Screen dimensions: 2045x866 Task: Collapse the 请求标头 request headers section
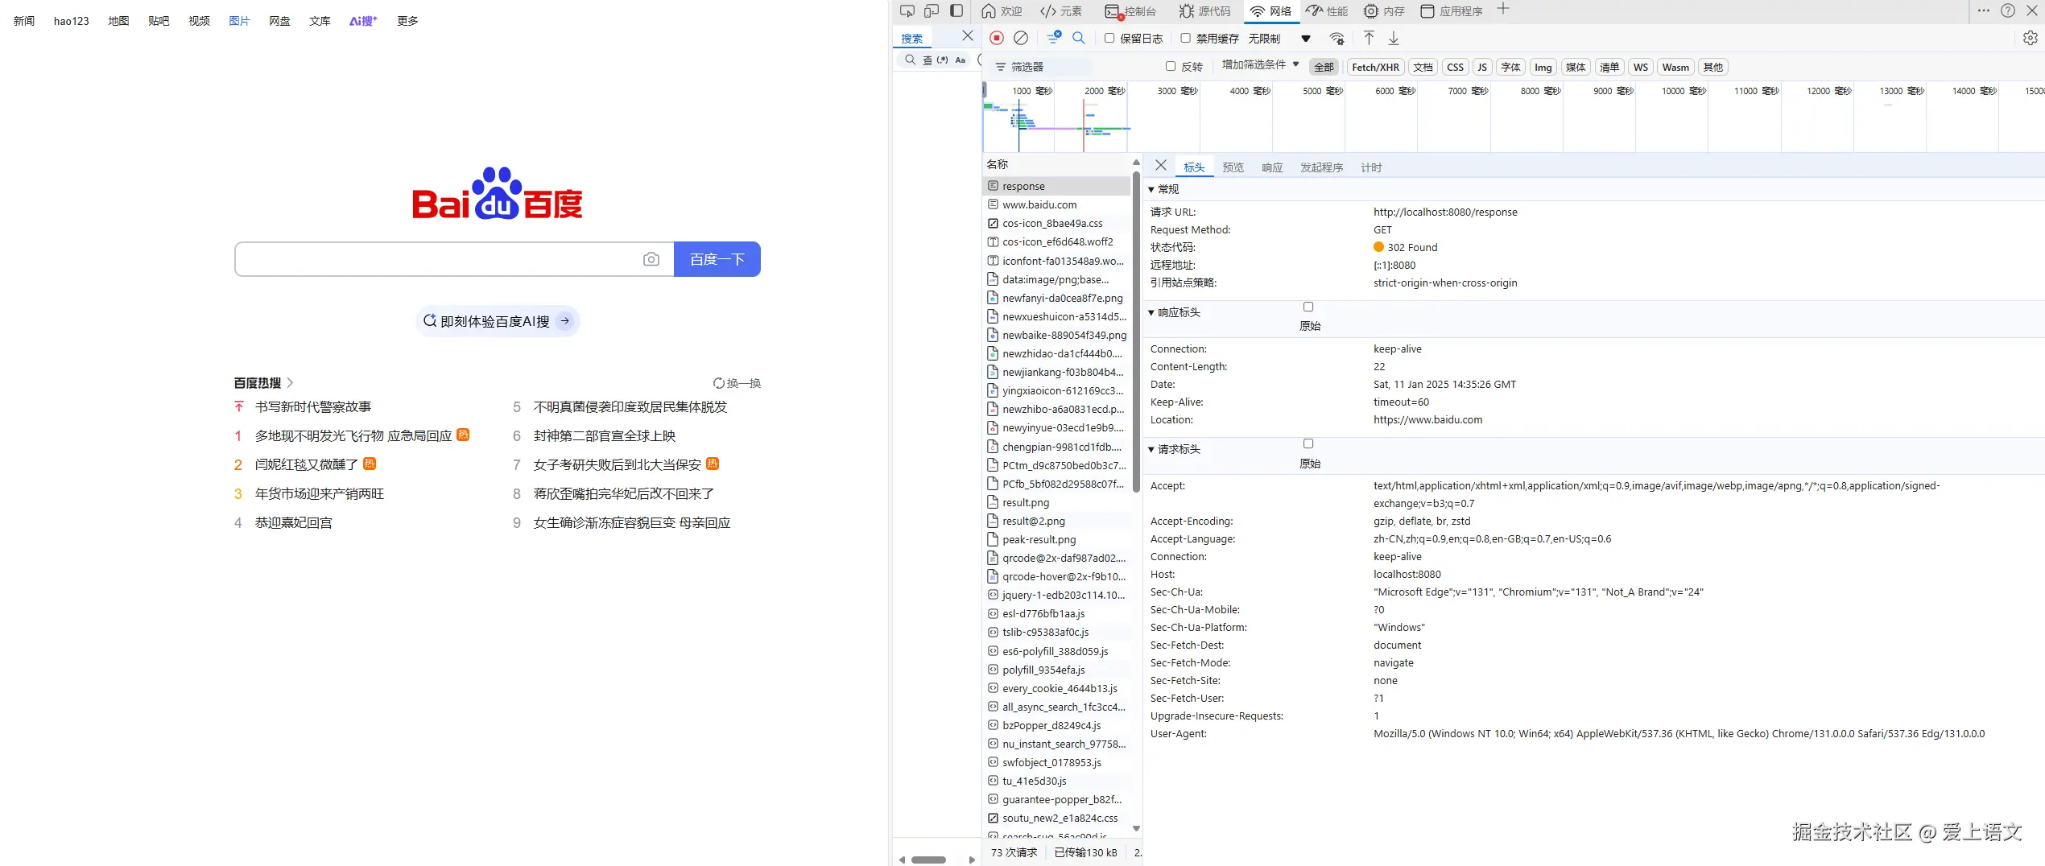point(1151,449)
